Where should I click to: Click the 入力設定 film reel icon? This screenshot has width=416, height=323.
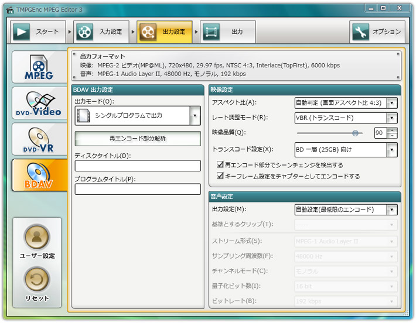[84, 32]
